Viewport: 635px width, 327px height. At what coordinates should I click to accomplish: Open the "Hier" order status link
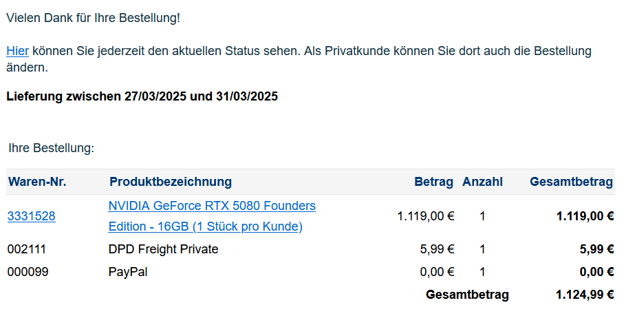[x=17, y=51]
